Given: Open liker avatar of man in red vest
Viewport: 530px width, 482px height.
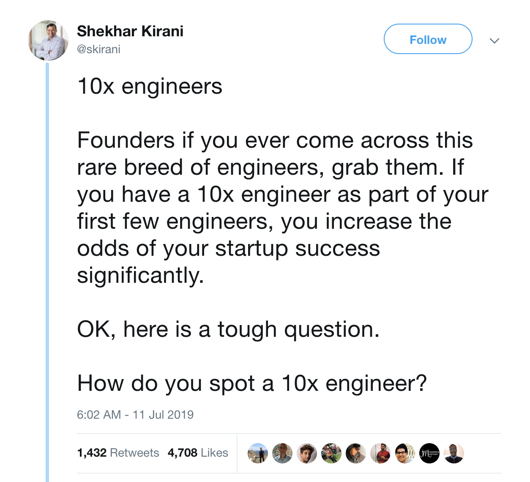Looking at the screenshot, I should (380, 453).
